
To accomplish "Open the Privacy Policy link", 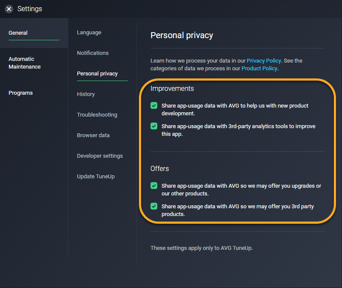I will [264, 61].
